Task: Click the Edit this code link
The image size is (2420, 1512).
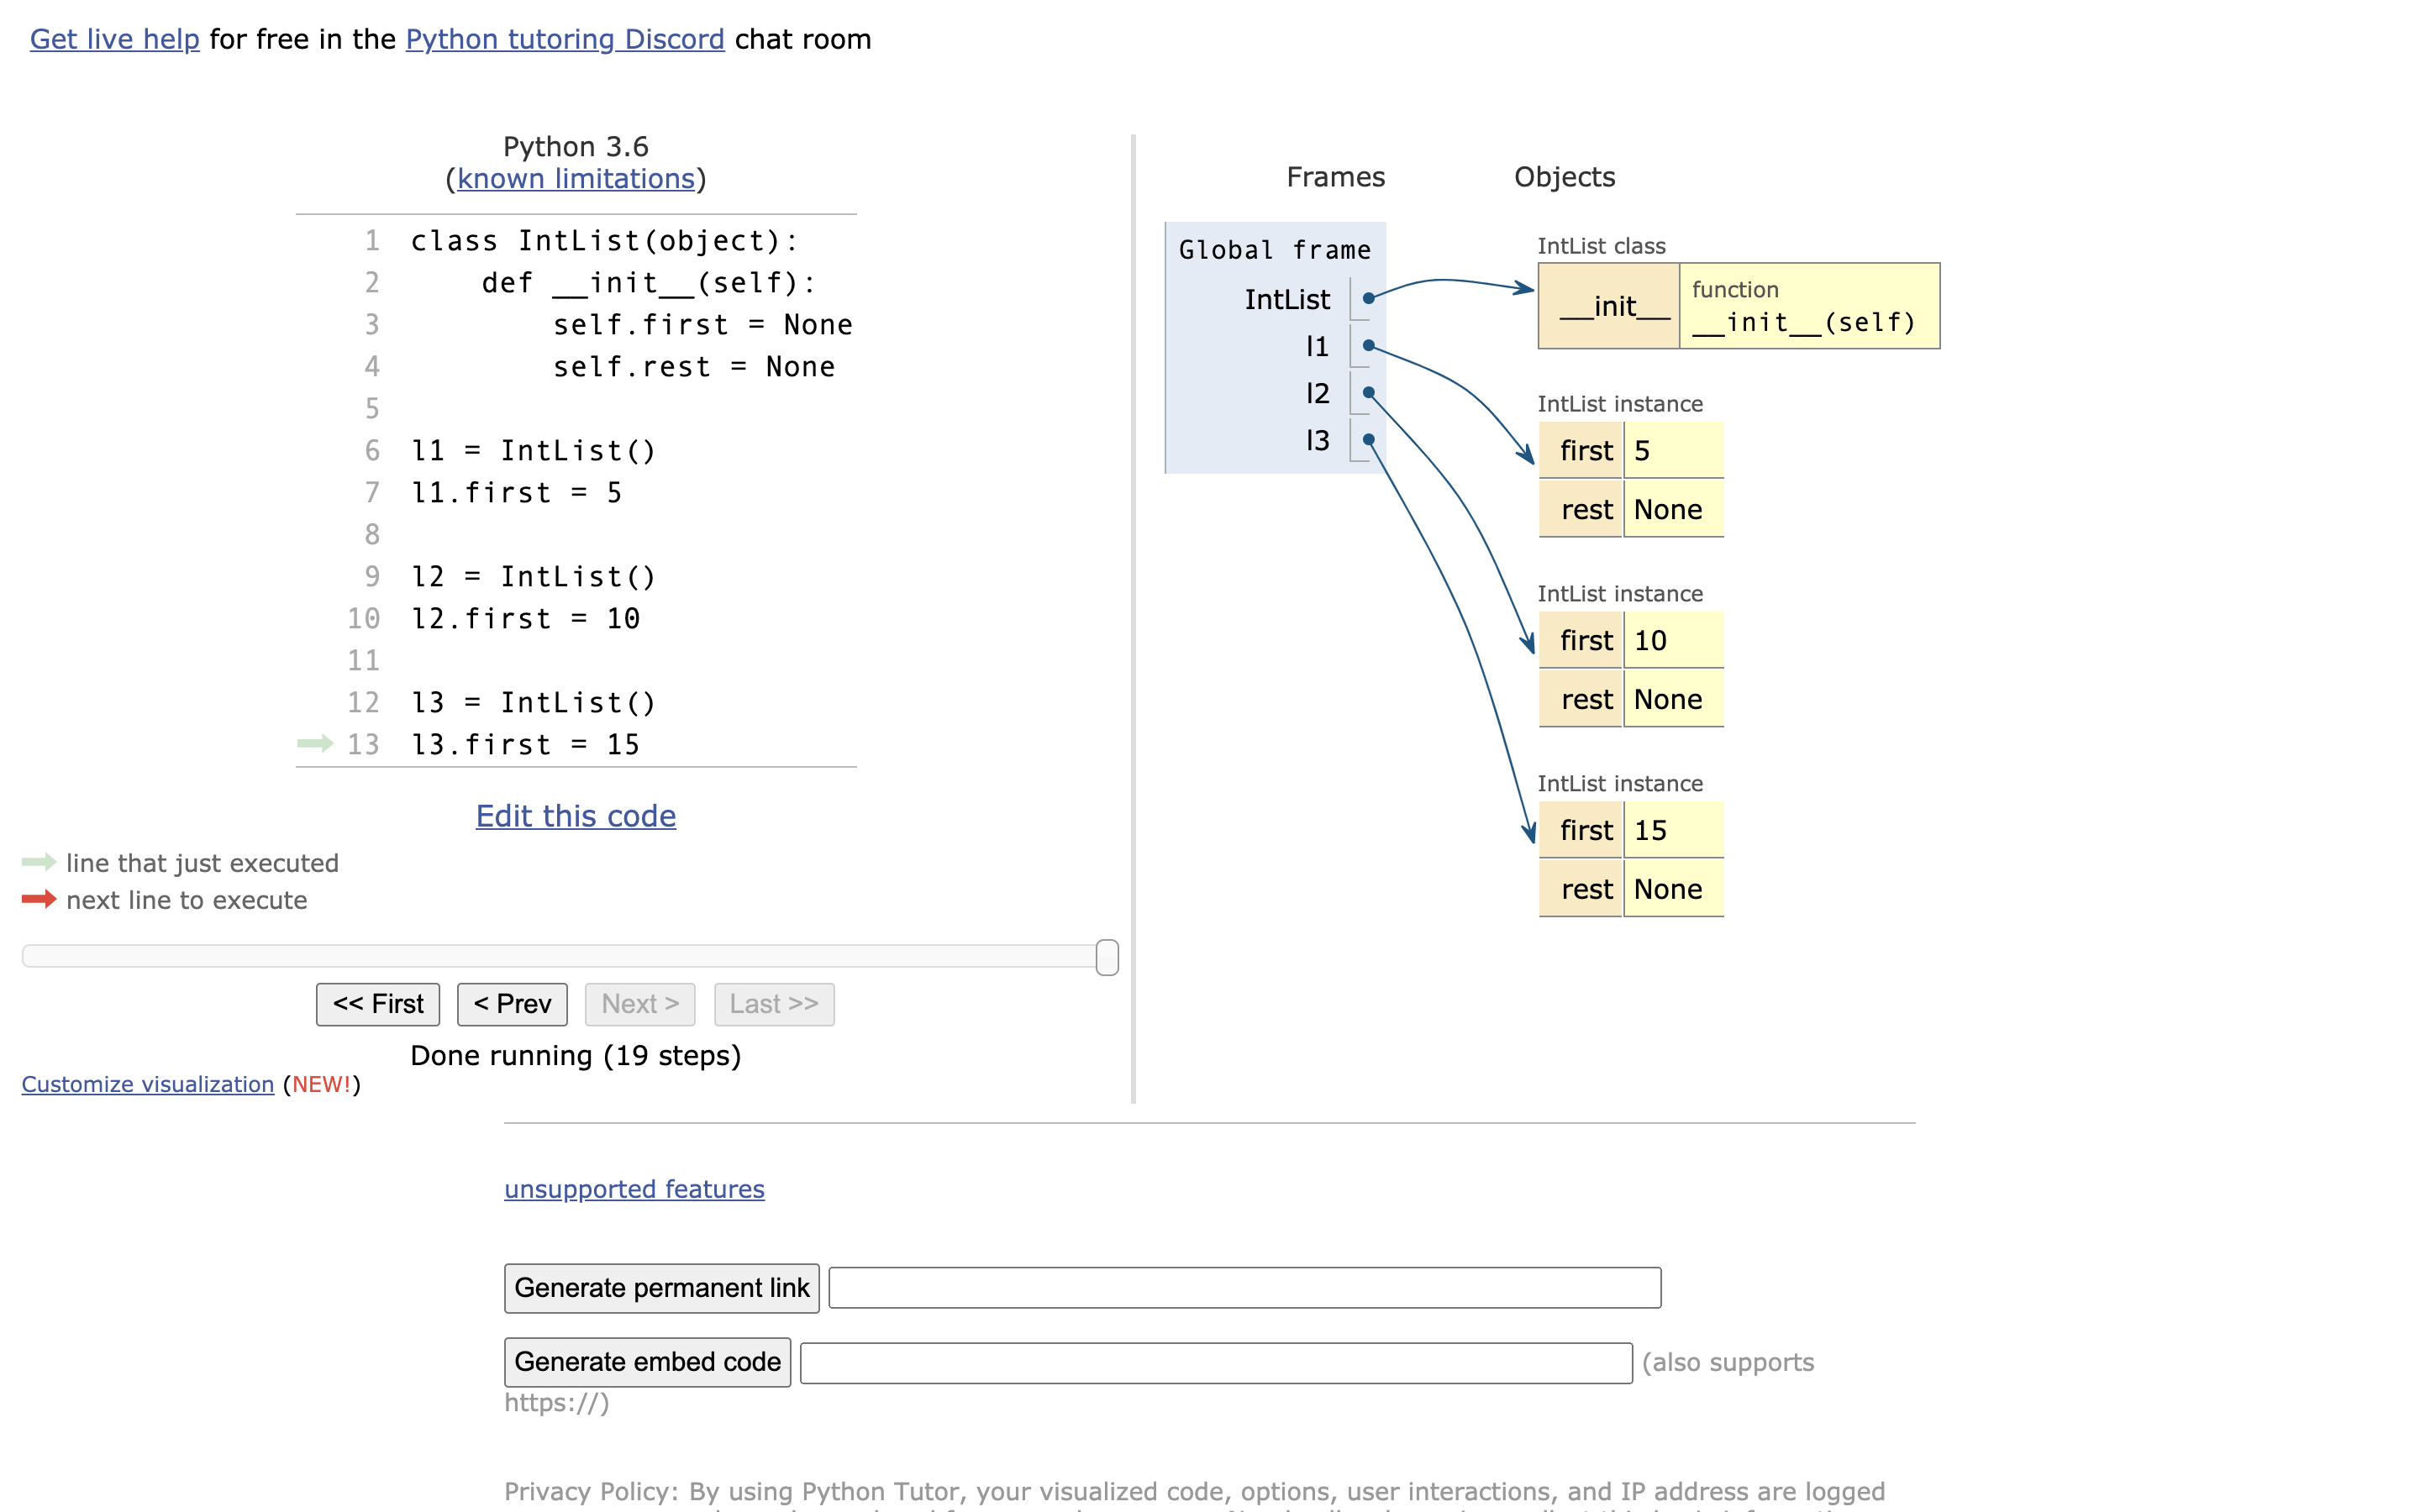Action: click(576, 816)
